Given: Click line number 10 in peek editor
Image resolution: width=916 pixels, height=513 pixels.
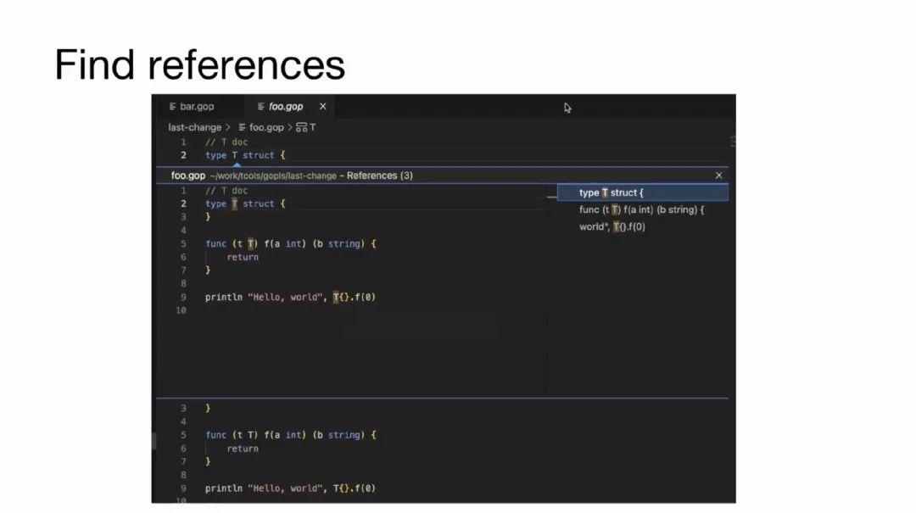Looking at the screenshot, I should [181, 311].
